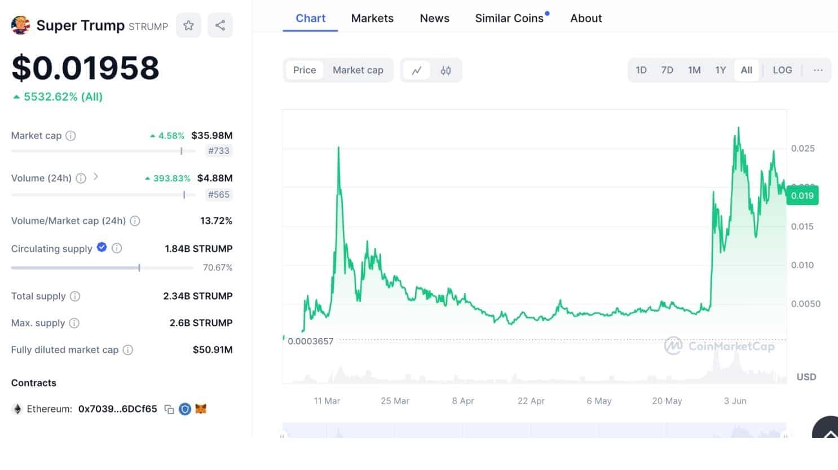Open the Markets tab
838x470 pixels.
pyautogui.click(x=372, y=18)
